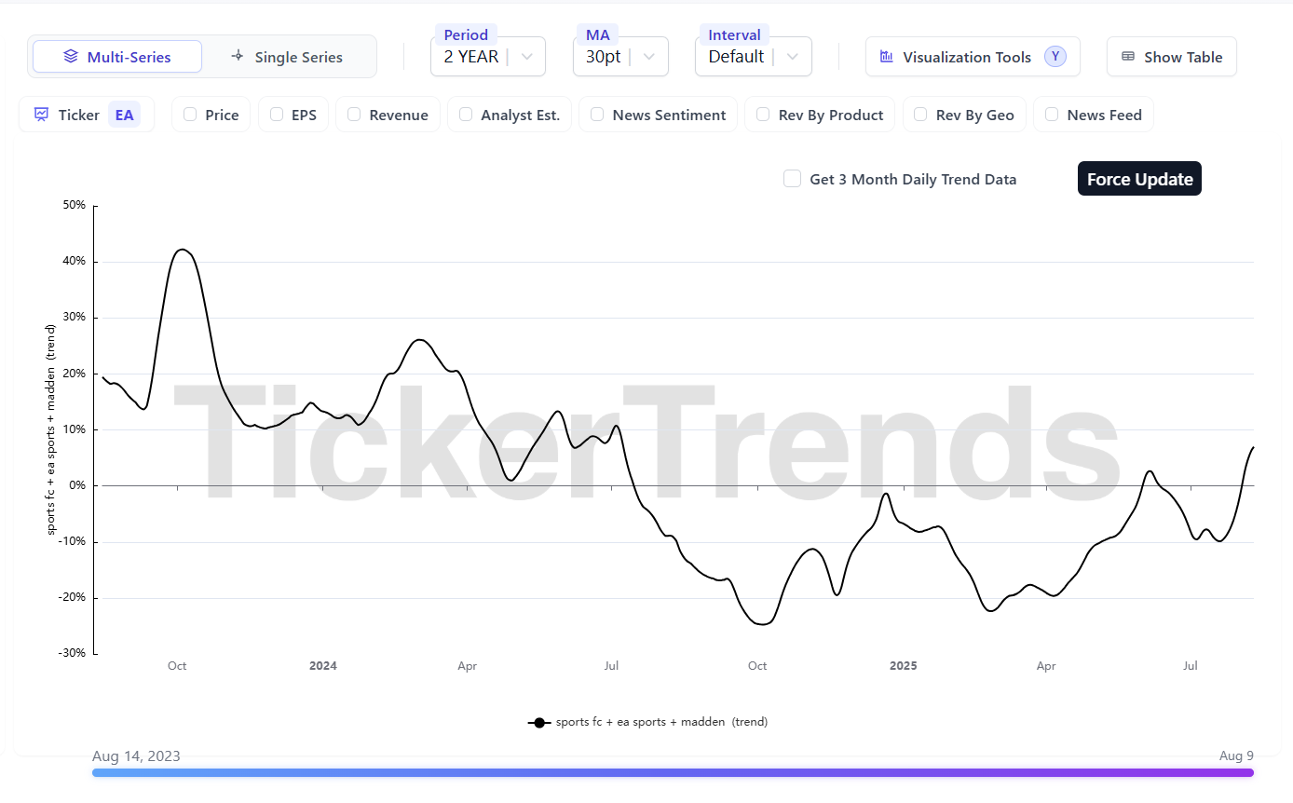Click the 50% y-axis label
Image resolution: width=1293 pixels, height=803 pixels.
[75, 205]
